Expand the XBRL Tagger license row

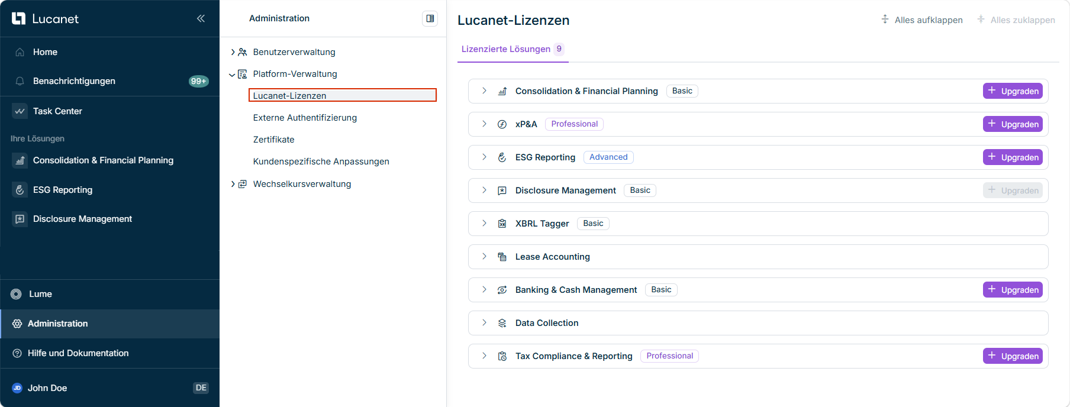coord(484,223)
